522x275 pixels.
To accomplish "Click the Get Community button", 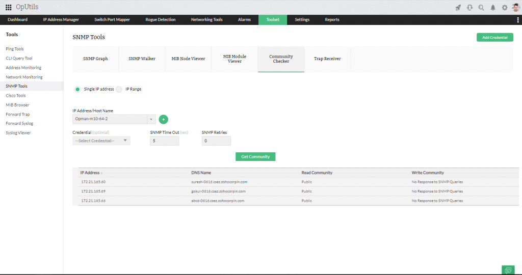I will [x=255, y=156].
